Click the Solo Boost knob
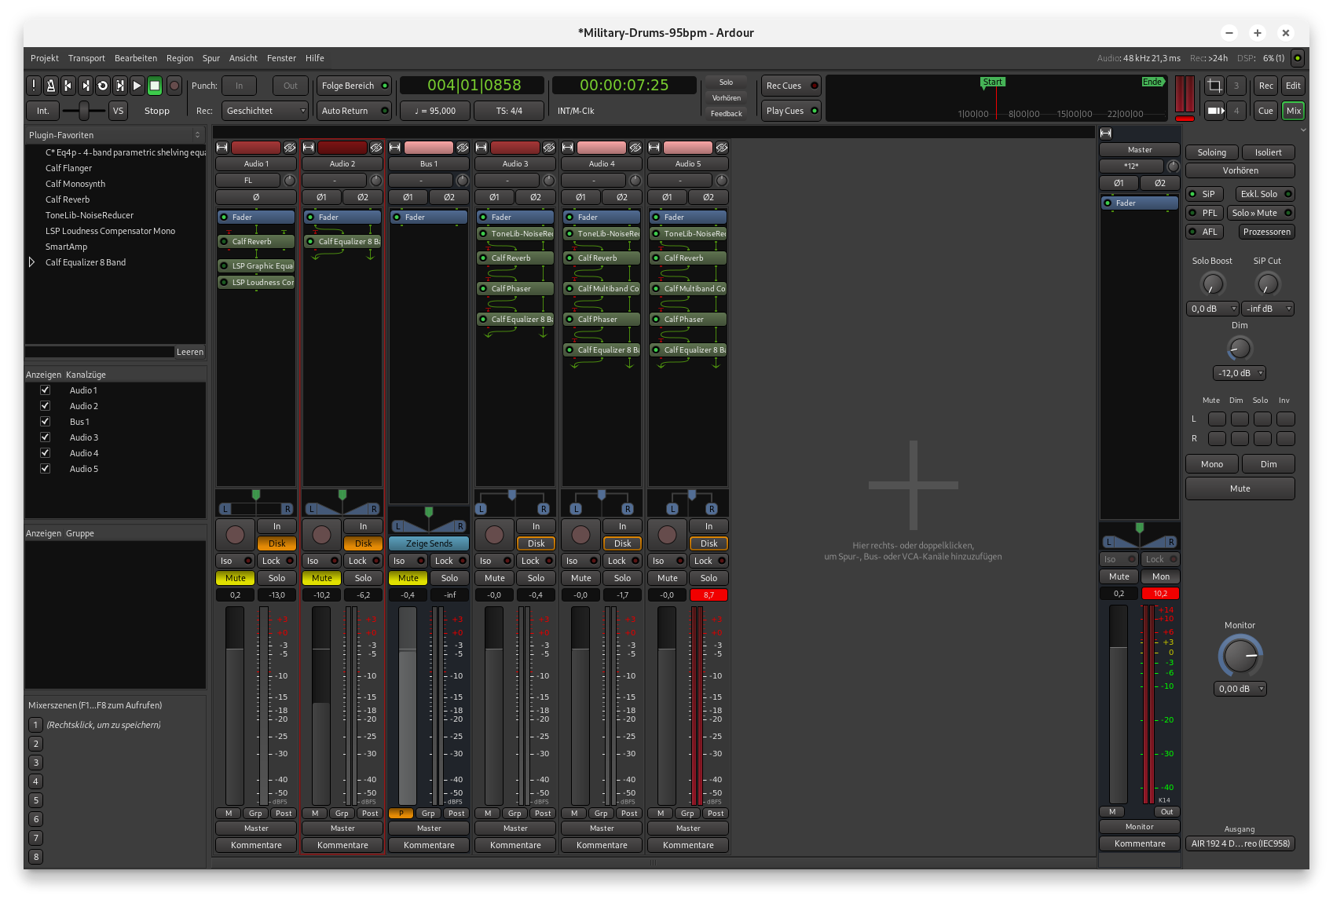Image resolution: width=1333 pixels, height=900 pixels. coord(1213,284)
